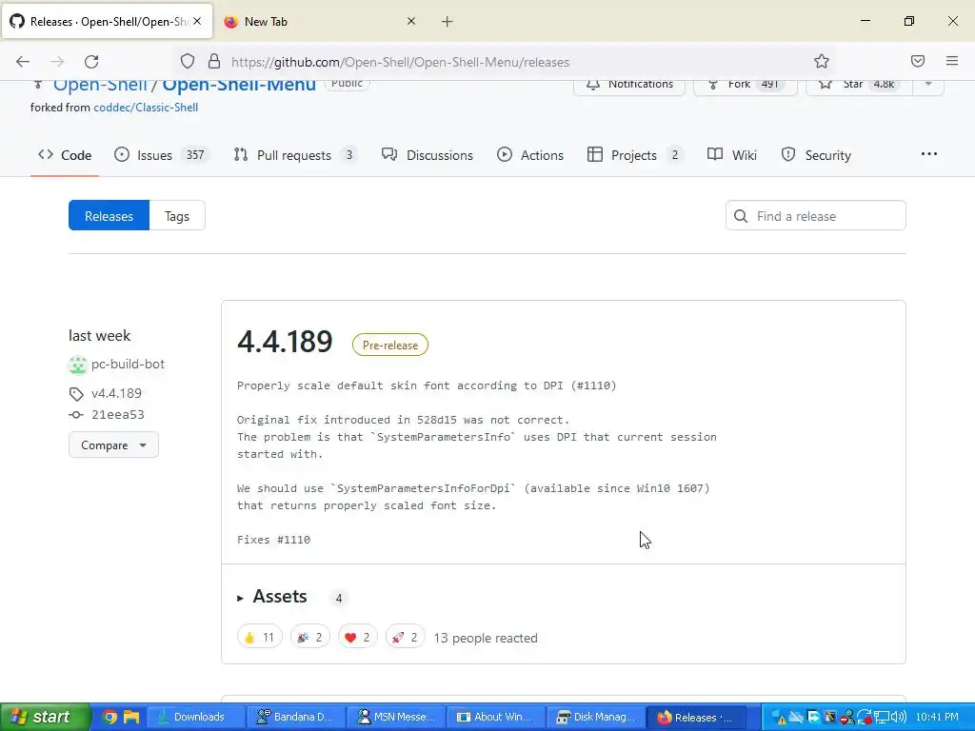Bookmark this page with the star icon
975x731 pixels.
pyautogui.click(x=822, y=62)
